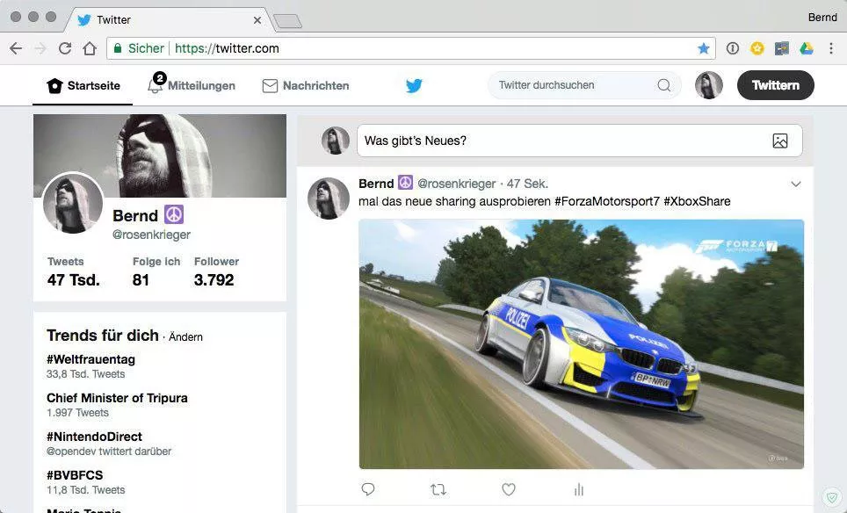
Task: Go back with the browser back arrow
Action: [16, 48]
